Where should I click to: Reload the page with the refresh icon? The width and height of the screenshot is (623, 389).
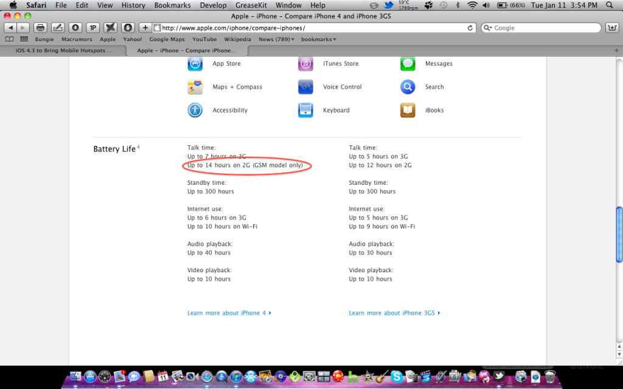(x=470, y=28)
